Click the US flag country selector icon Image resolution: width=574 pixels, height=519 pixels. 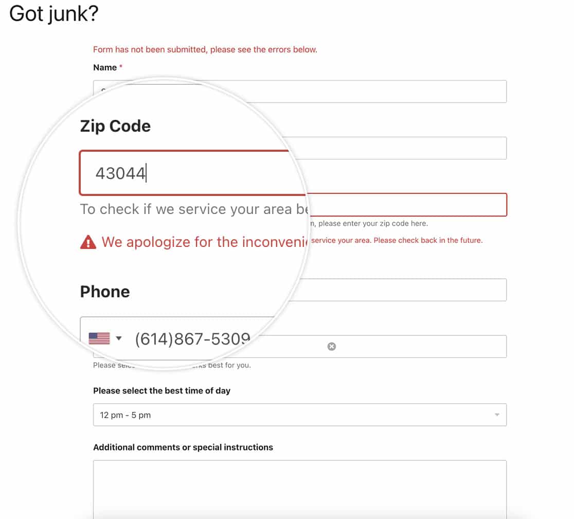coord(99,338)
